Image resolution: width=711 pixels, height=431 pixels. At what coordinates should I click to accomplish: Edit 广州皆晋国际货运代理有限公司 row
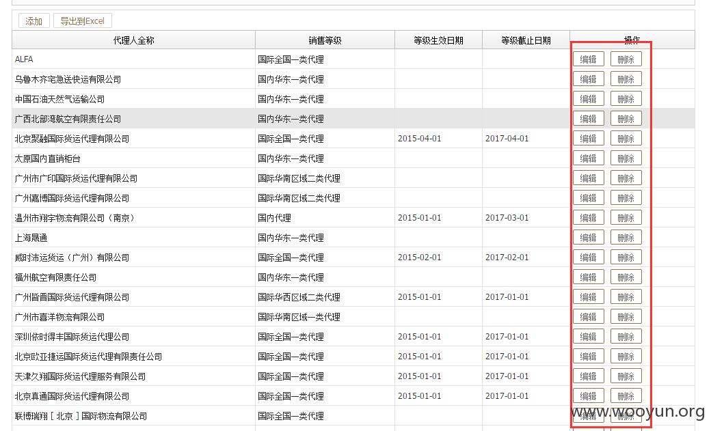coord(588,297)
